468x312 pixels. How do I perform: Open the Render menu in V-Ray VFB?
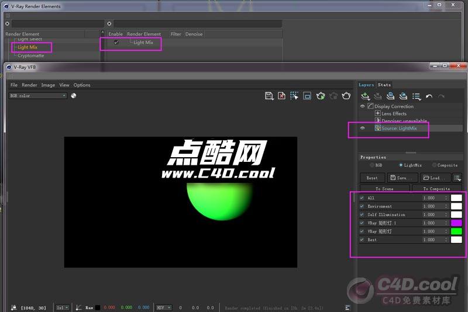(29, 85)
